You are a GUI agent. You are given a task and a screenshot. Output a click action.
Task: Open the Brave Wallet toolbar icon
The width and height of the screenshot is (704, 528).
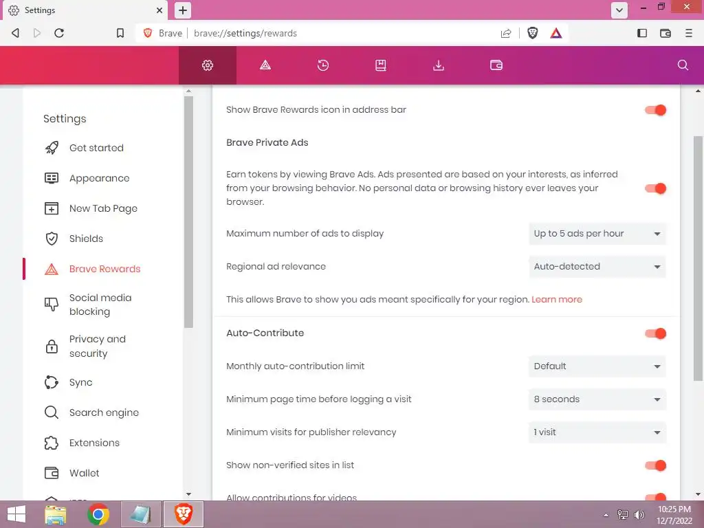[665, 33]
